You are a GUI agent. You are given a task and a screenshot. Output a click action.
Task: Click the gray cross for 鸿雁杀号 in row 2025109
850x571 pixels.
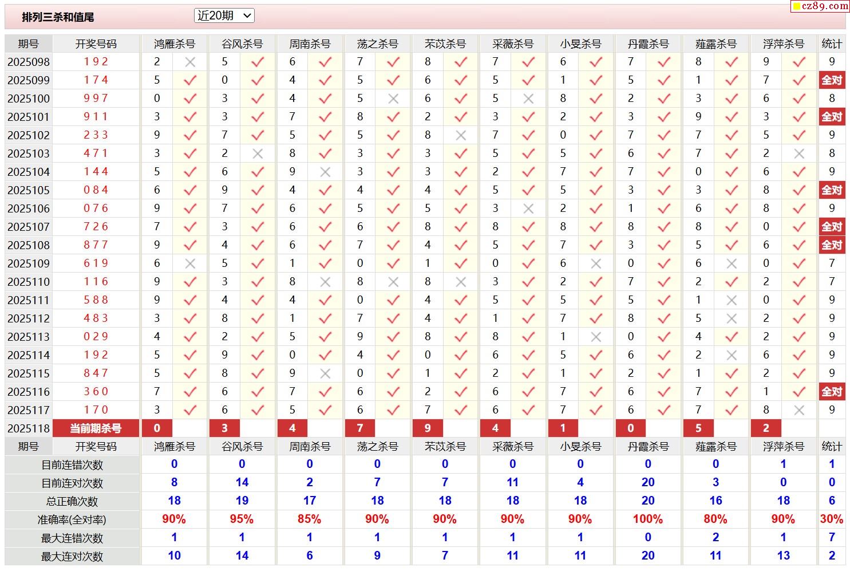190,263
